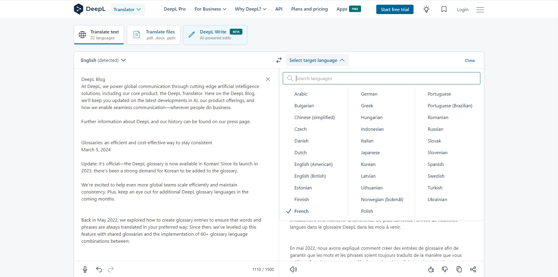Choose Spanish as target language
Viewport: 558px width, 277px height.
435,164
